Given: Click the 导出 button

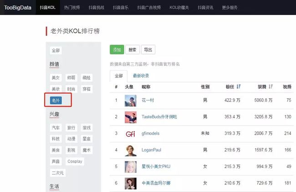Looking at the screenshot, I should point(148,50).
